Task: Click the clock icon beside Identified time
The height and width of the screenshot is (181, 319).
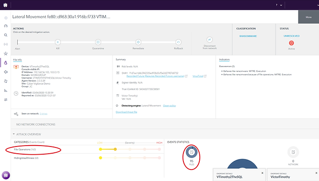Action: pyautogui.click(x=16, y=93)
